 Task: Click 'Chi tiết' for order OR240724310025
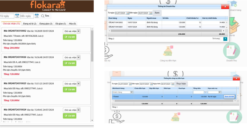(70, 90)
